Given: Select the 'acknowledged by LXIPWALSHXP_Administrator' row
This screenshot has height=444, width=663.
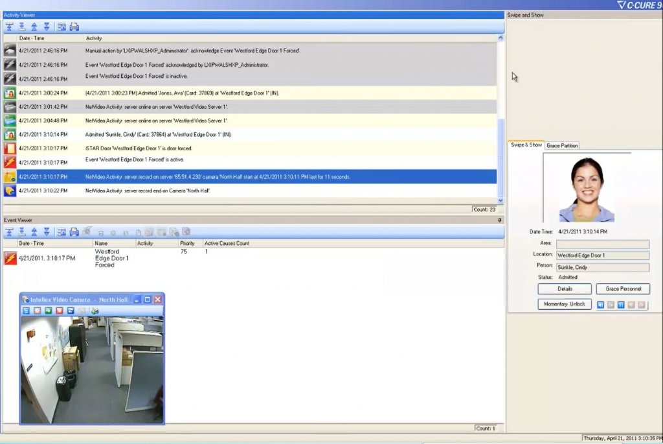Looking at the screenshot, I should click(x=250, y=65).
